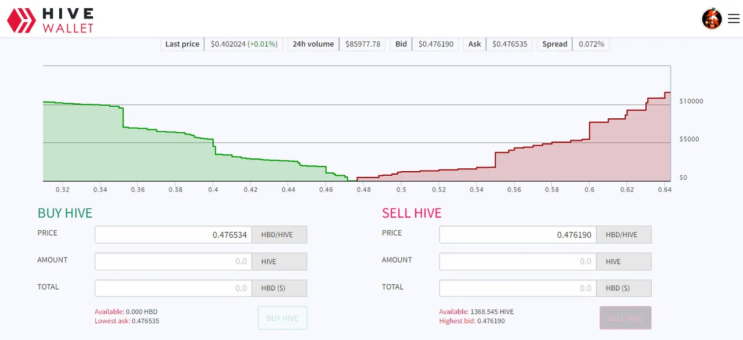
Task: Click the 0.6 price axis label
Action: 589,190
